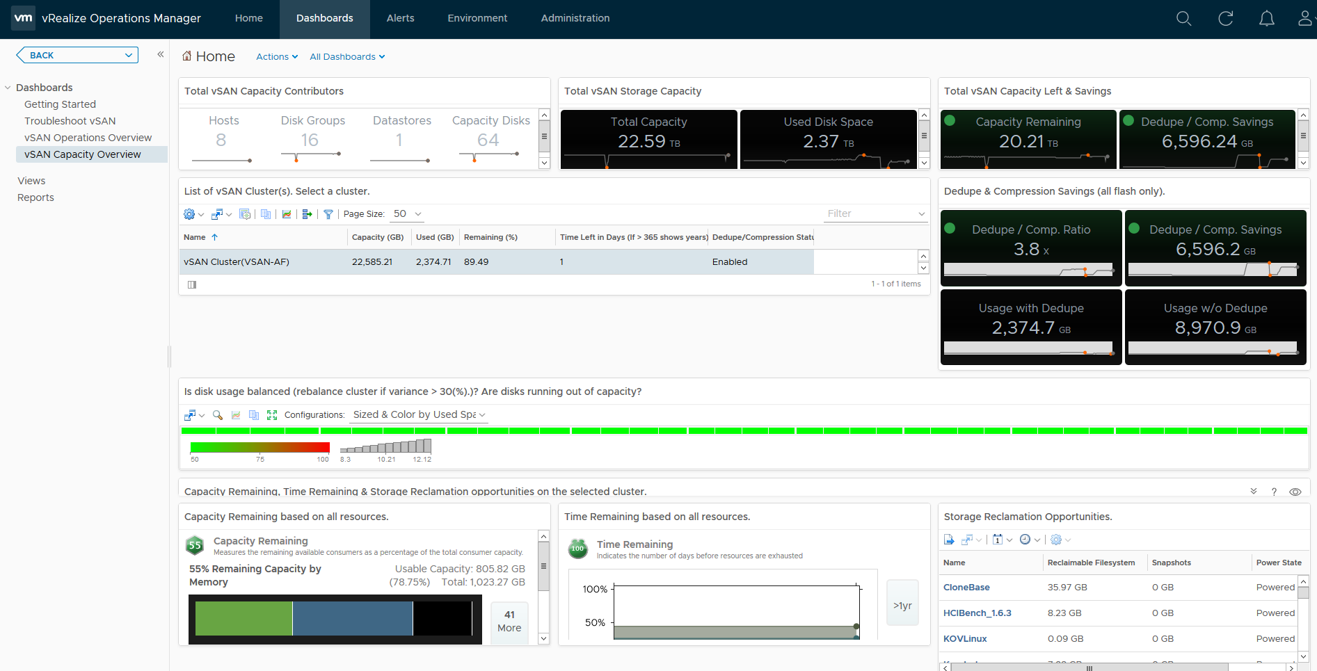Image resolution: width=1317 pixels, height=671 pixels.
Task: Click the Dedupe / Comp. Ratio 3.8x tile
Action: click(1031, 248)
